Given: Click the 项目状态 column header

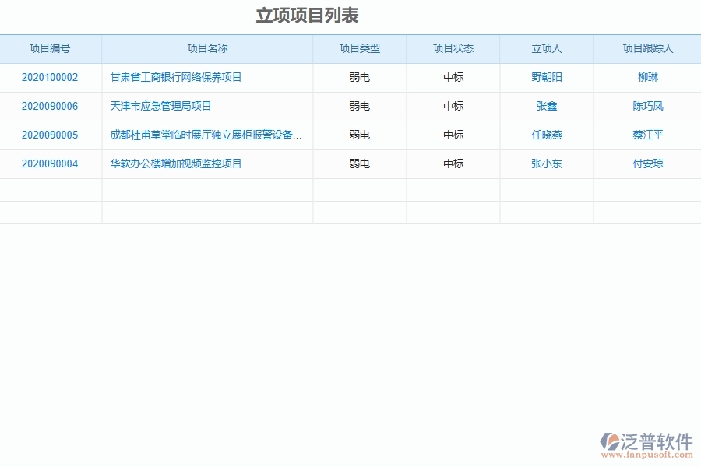Looking at the screenshot, I should [x=452, y=47].
